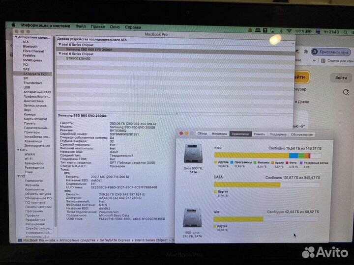The height and width of the screenshot is (265, 354).
Task: Select Аппаратный RAID in the sidebar
Action: point(37,92)
